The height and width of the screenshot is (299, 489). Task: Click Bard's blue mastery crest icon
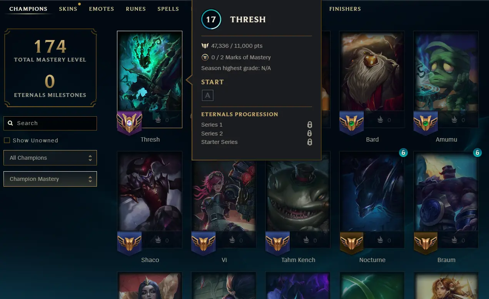[x=352, y=122]
